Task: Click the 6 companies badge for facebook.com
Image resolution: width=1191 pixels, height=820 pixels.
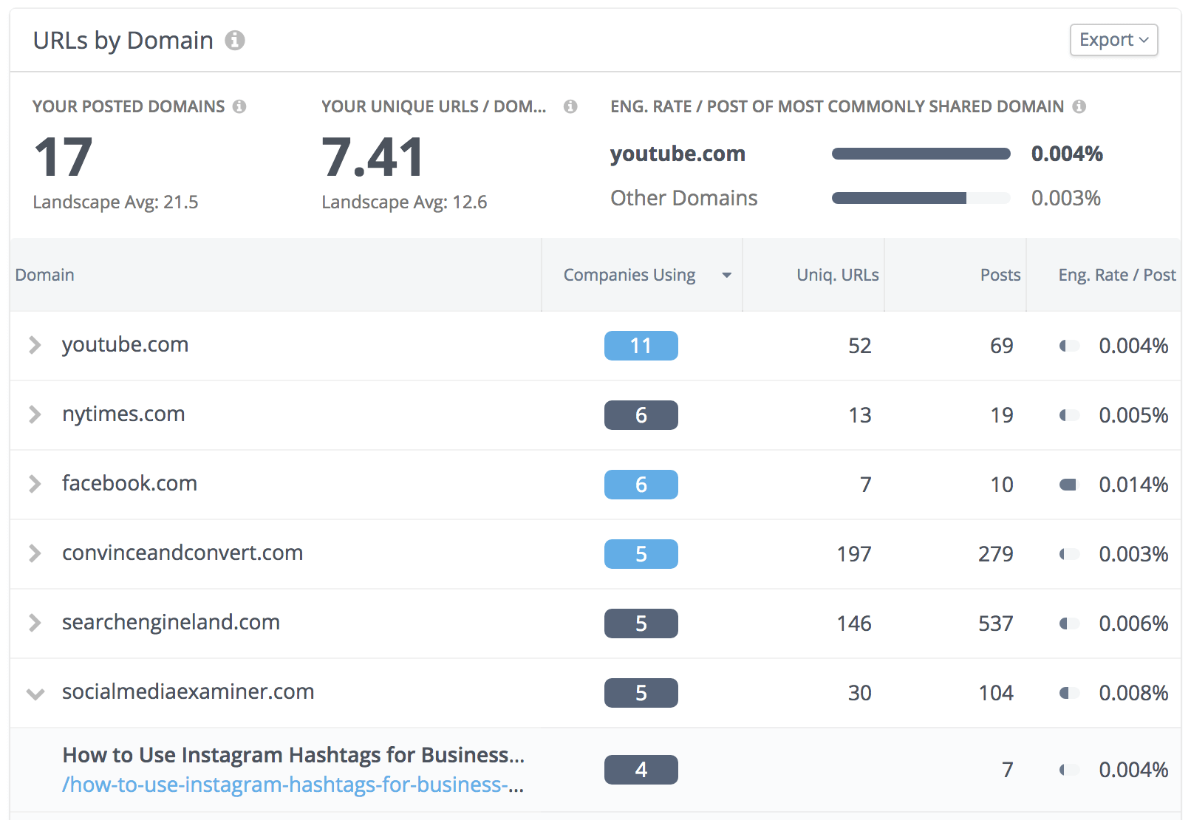Action: click(x=641, y=485)
